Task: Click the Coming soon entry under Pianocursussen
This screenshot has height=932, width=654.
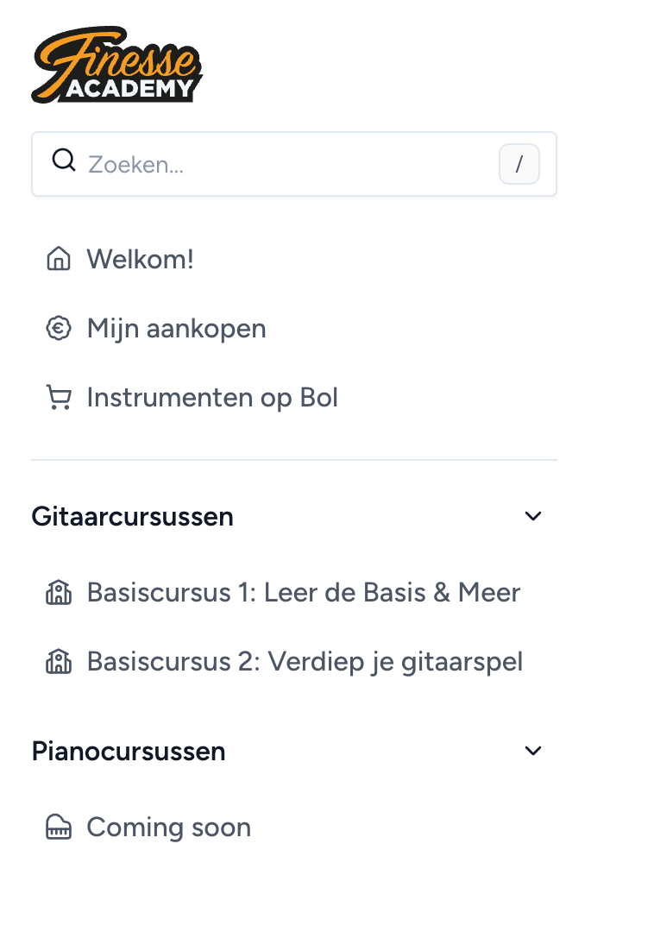Action: [x=168, y=827]
